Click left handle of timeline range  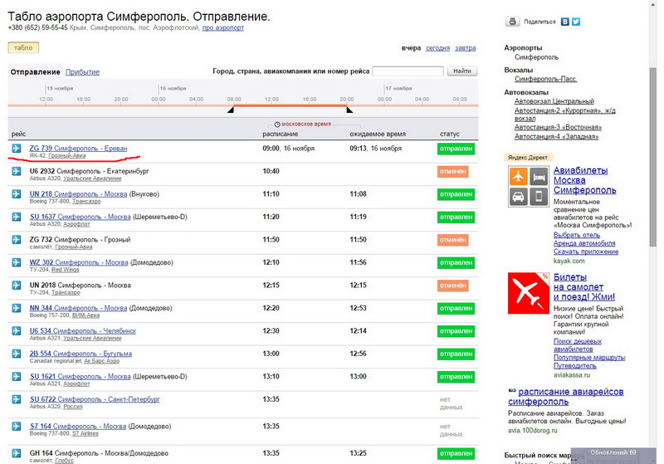[x=231, y=110]
